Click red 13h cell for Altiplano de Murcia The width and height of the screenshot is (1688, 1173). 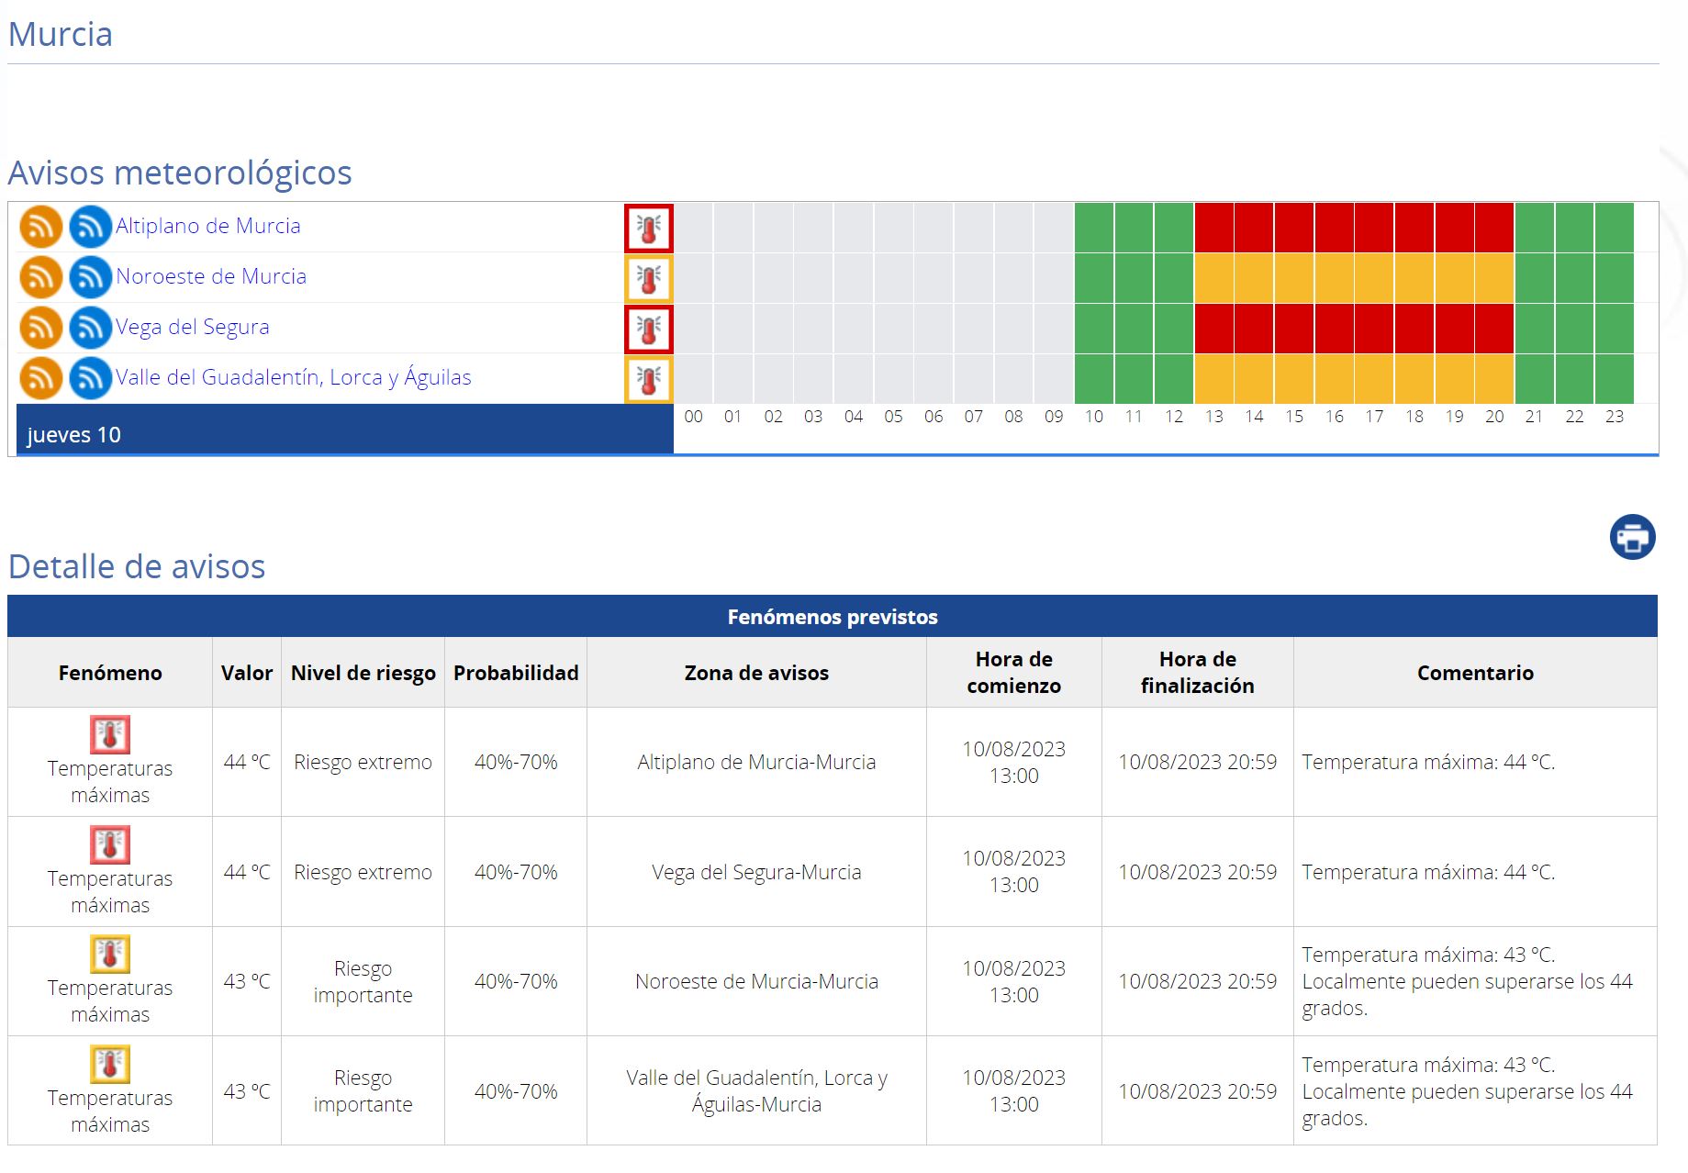click(x=1213, y=228)
